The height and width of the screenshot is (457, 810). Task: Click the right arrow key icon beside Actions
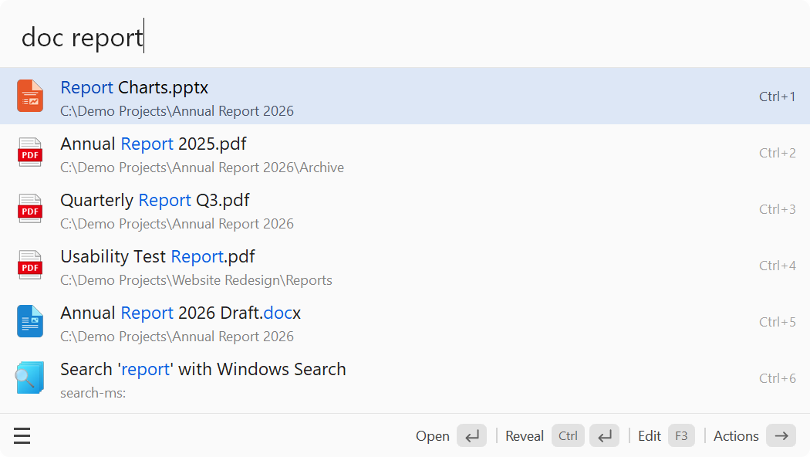[x=781, y=436]
